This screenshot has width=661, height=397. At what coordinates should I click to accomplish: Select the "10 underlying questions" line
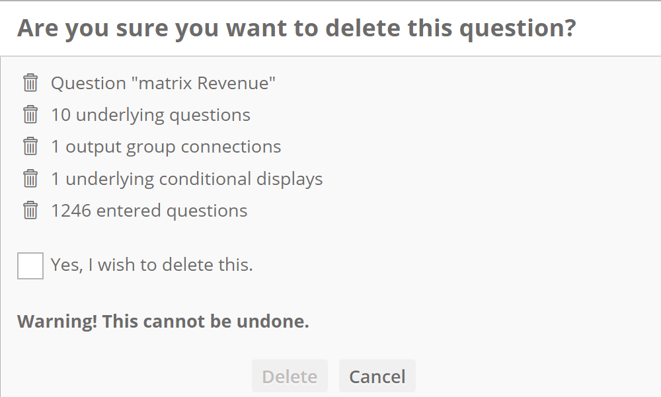[x=151, y=115]
